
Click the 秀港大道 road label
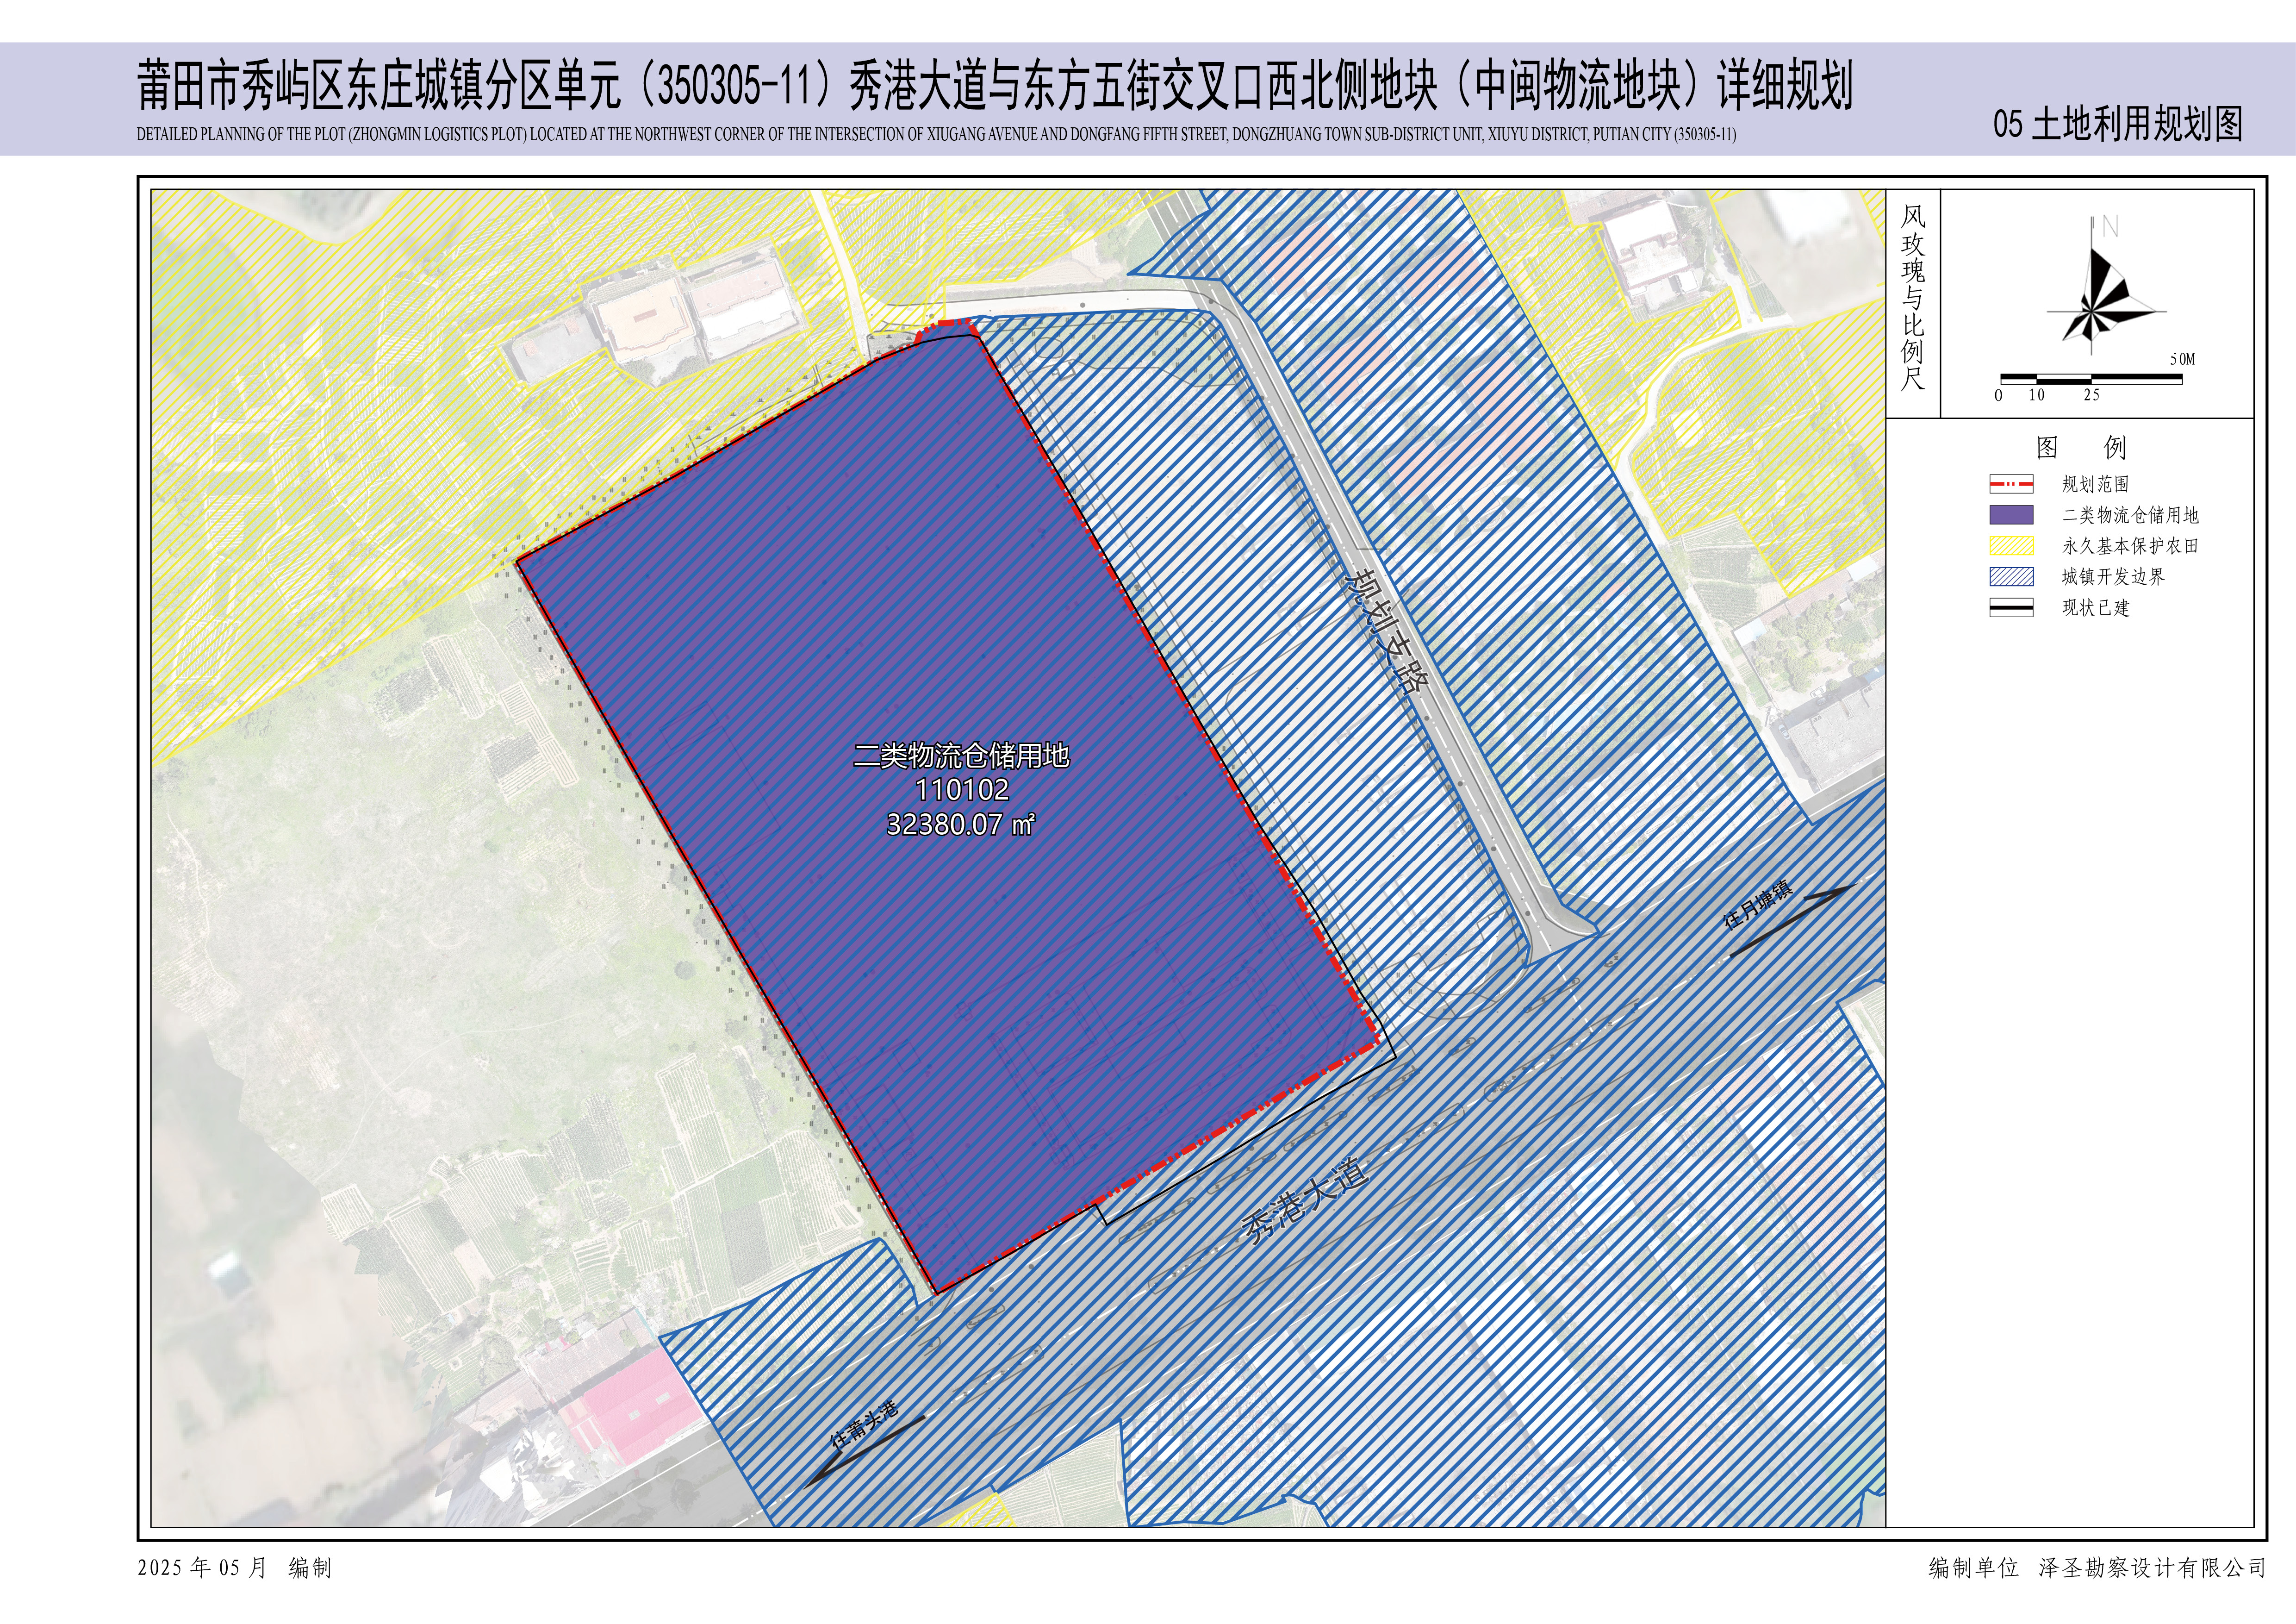(x=1305, y=1200)
